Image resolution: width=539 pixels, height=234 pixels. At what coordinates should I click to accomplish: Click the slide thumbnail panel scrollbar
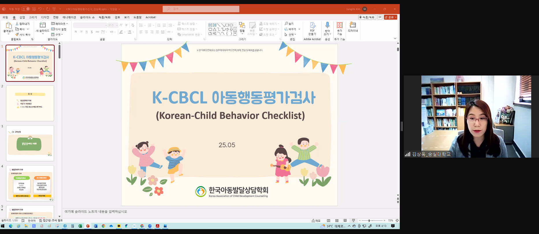(x=60, y=52)
